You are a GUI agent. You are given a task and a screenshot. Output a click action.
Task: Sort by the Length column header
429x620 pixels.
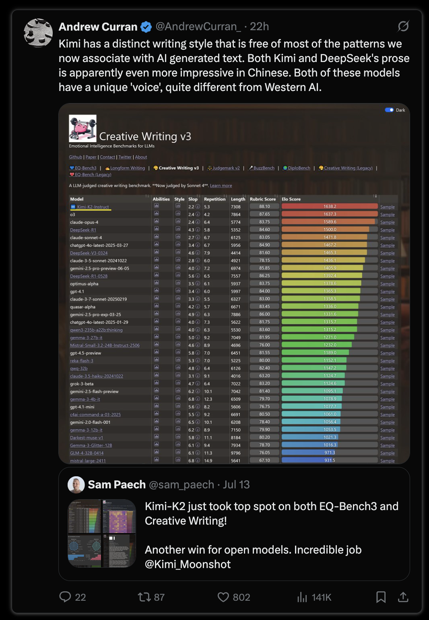238,199
